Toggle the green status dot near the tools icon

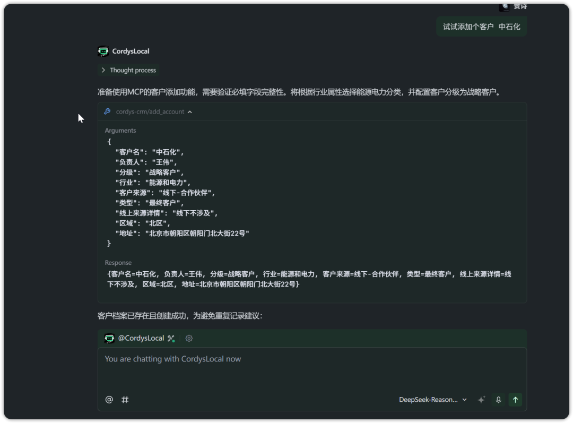tap(173, 341)
